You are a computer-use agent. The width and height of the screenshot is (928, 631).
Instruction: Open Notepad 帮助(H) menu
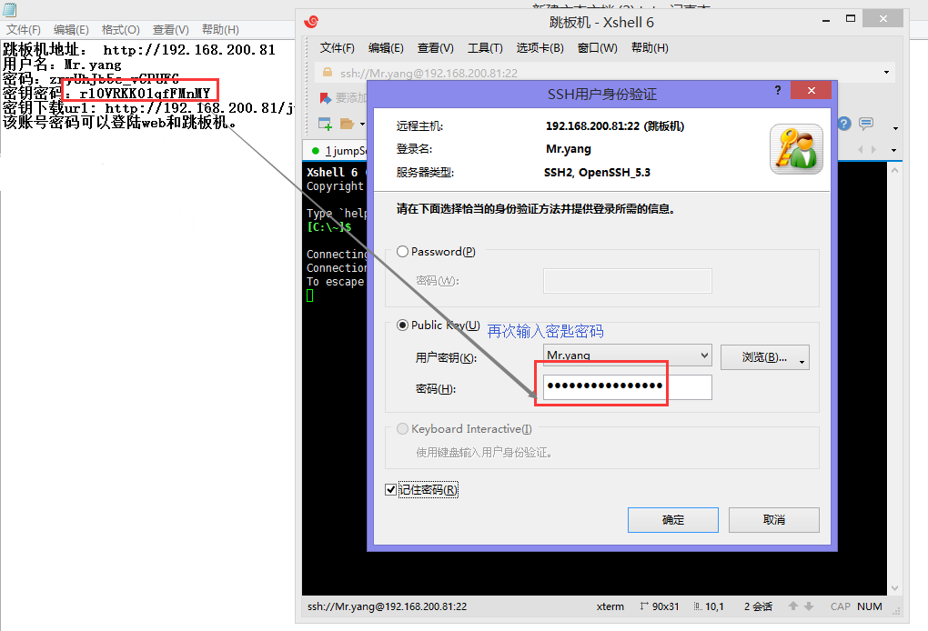click(x=220, y=30)
